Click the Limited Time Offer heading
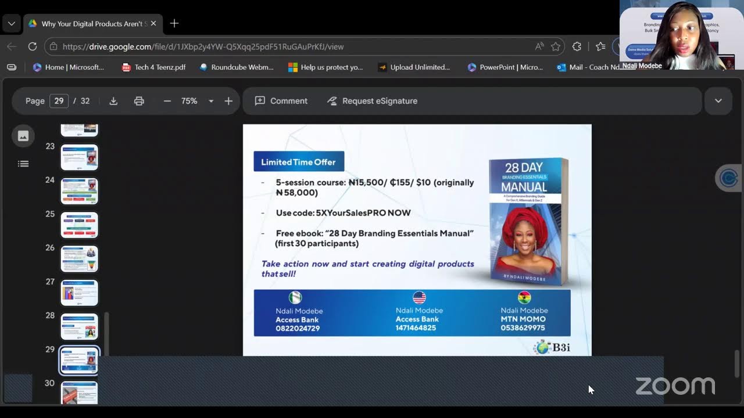 pos(299,162)
